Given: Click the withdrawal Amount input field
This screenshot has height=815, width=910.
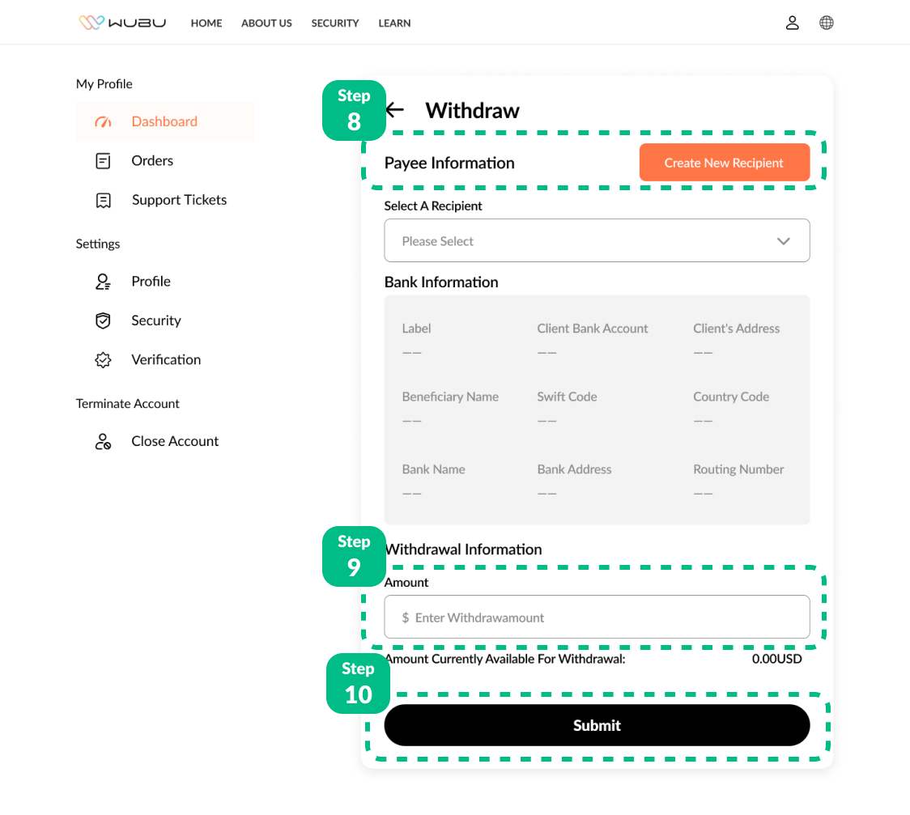Looking at the screenshot, I should (597, 618).
